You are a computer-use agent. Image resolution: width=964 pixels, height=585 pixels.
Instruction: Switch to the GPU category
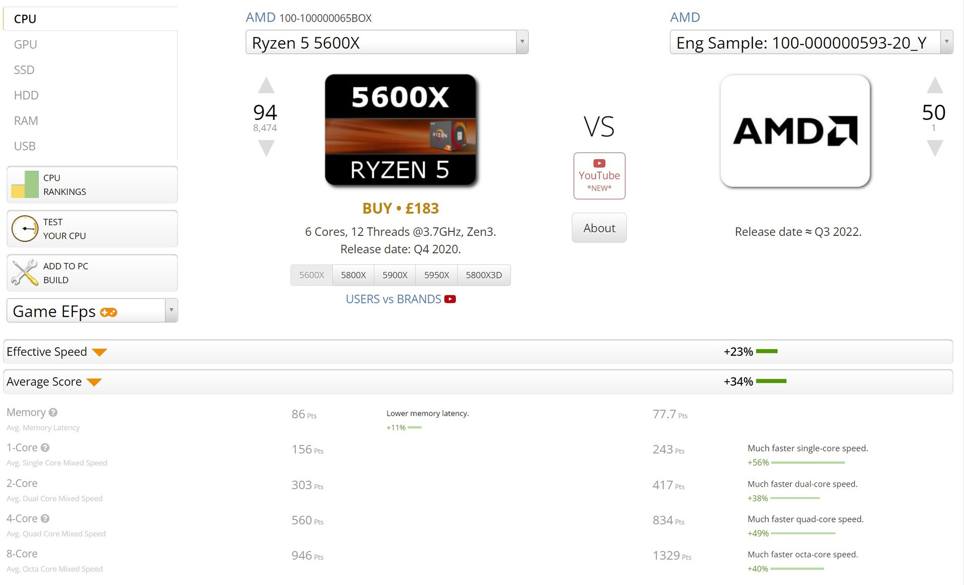point(26,44)
